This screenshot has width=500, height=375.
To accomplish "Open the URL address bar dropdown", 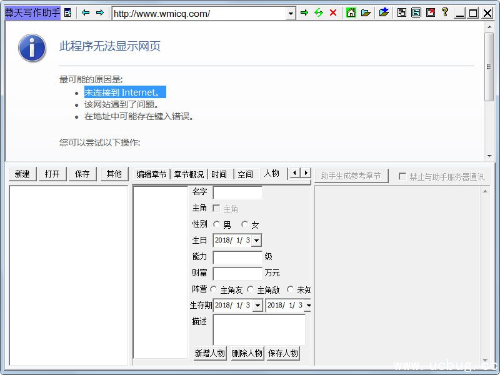I will coord(291,13).
